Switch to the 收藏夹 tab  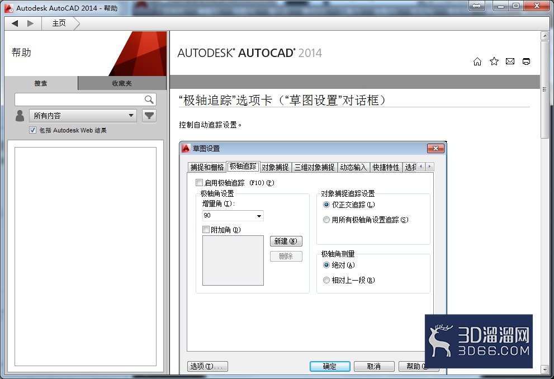click(122, 83)
